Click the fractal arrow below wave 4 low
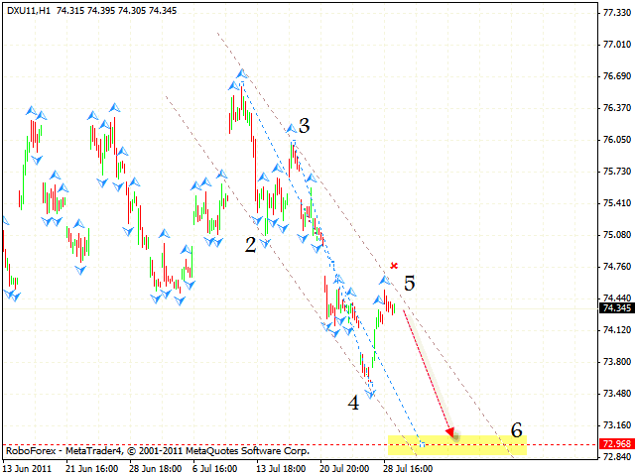 pyautogui.click(x=371, y=394)
